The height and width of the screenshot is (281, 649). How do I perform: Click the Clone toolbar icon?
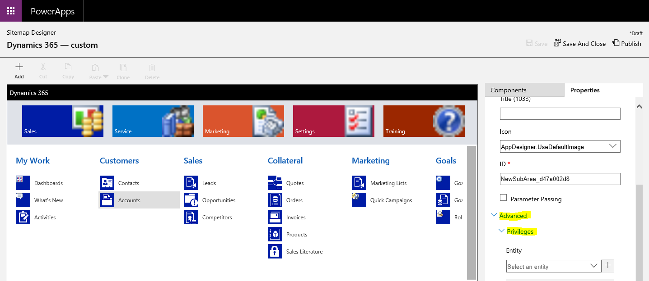pyautogui.click(x=123, y=68)
